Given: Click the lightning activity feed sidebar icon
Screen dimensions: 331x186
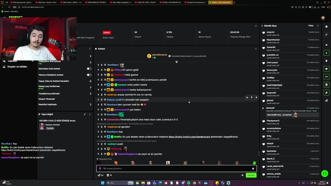Looking at the screenshot, I should pos(326,53).
